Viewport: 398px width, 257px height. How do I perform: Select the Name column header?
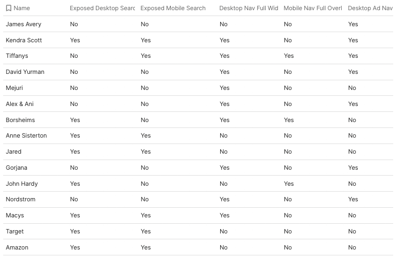[22, 8]
